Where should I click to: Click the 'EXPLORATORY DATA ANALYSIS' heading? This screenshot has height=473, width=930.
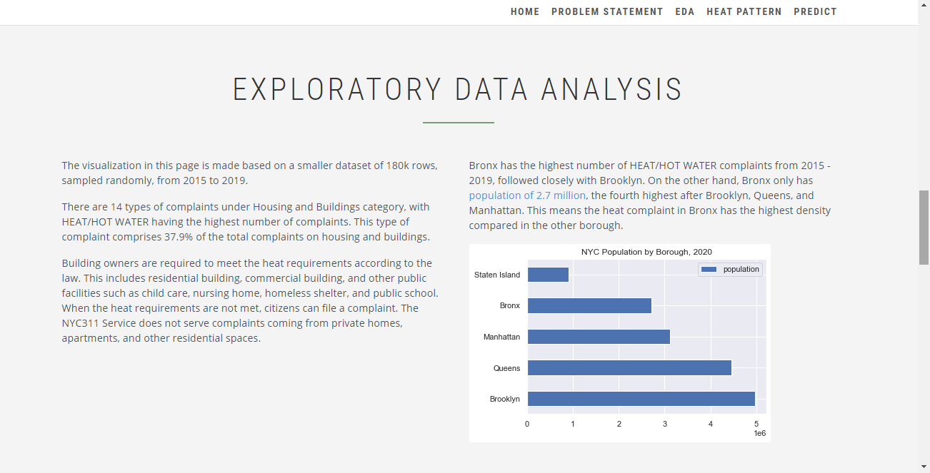tap(459, 89)
